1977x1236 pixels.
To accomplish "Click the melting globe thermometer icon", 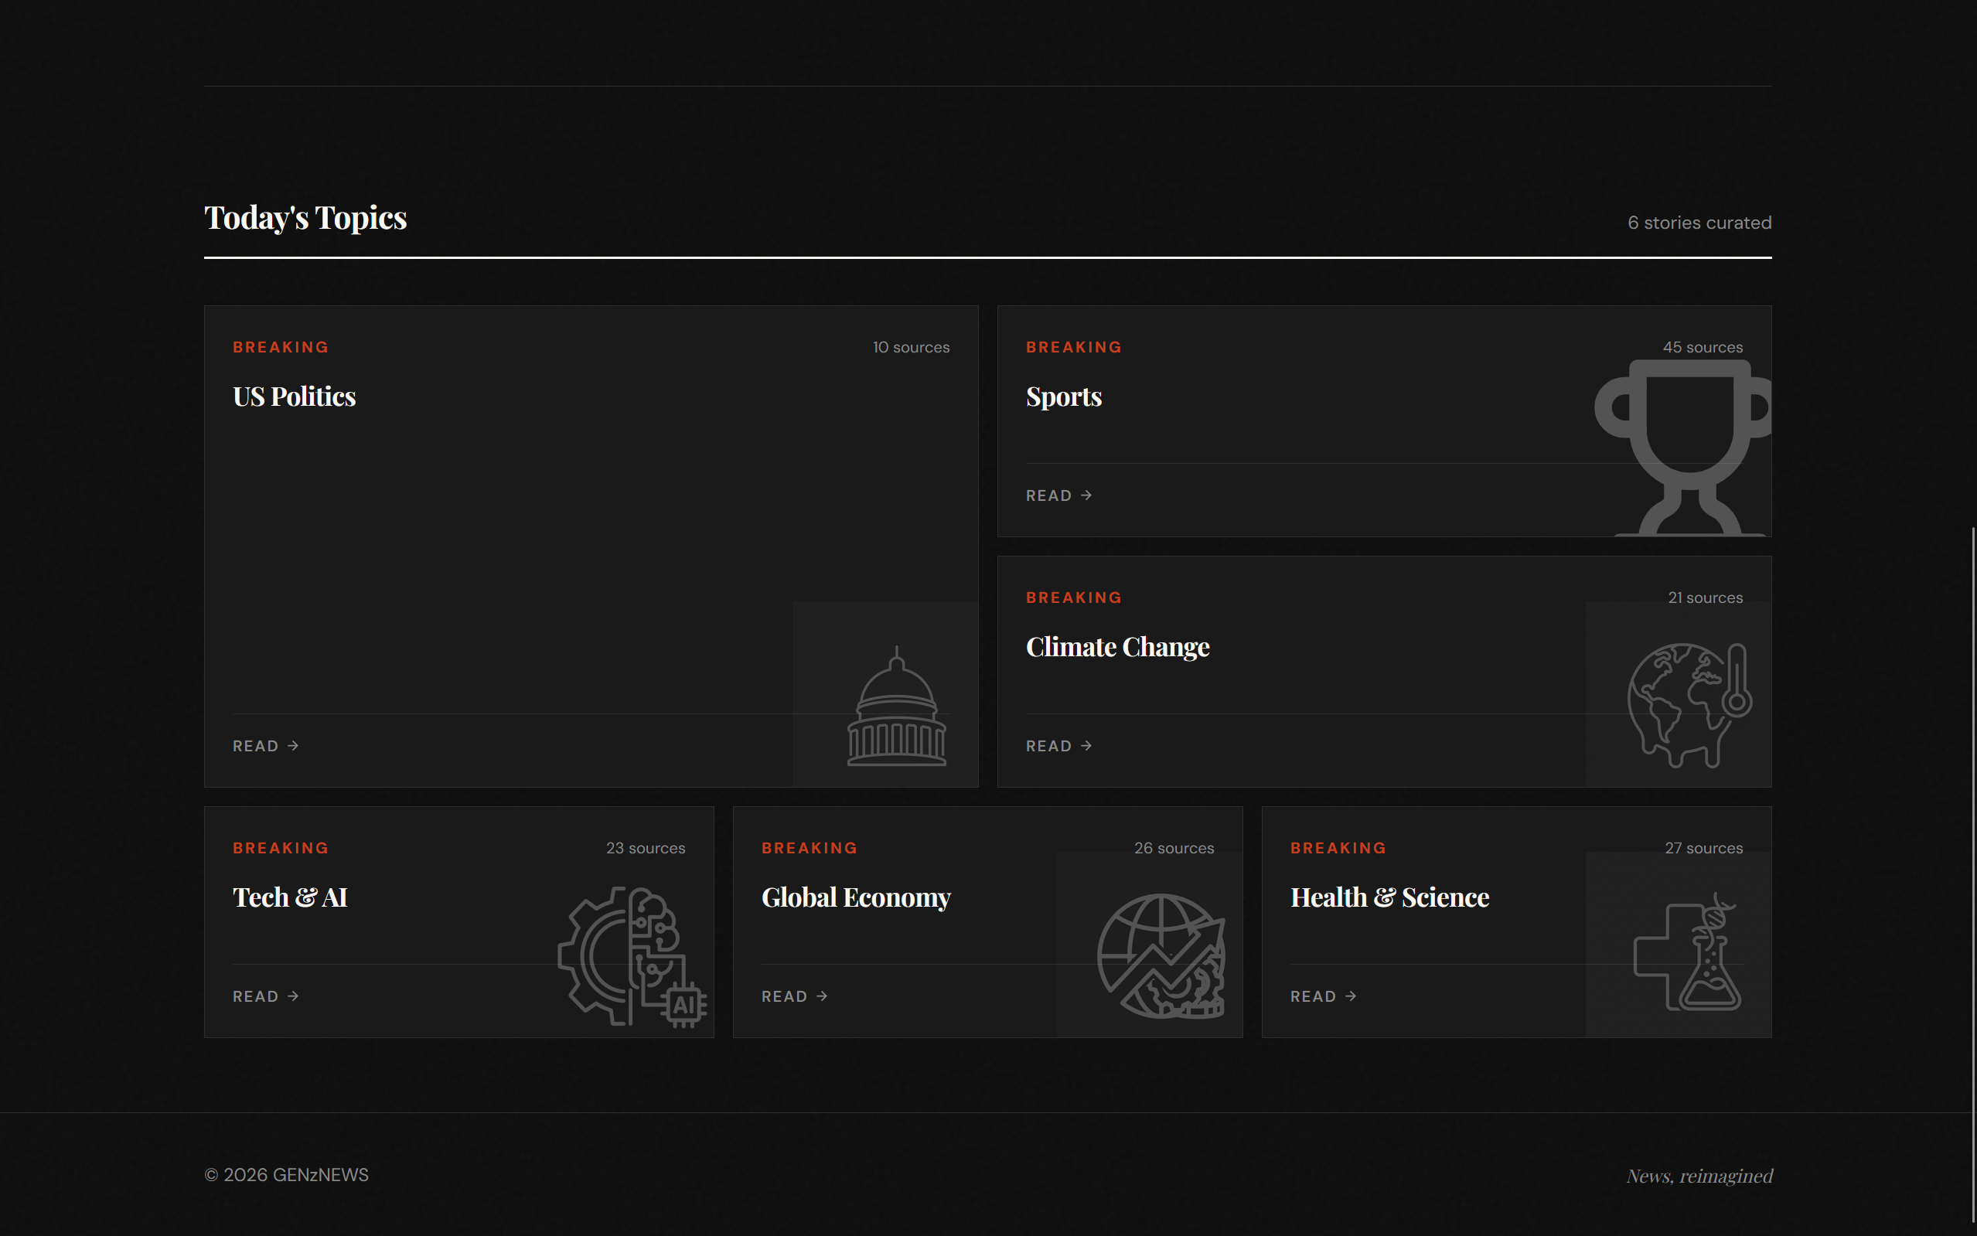I will [1689, 705].
